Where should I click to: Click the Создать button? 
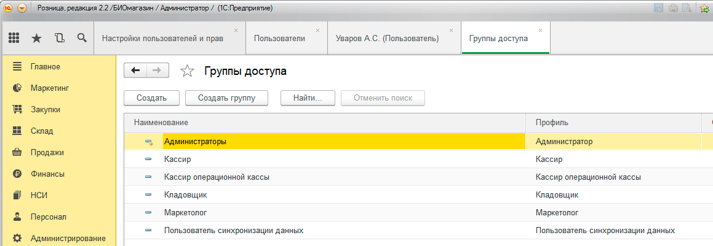tap(151, 98)
